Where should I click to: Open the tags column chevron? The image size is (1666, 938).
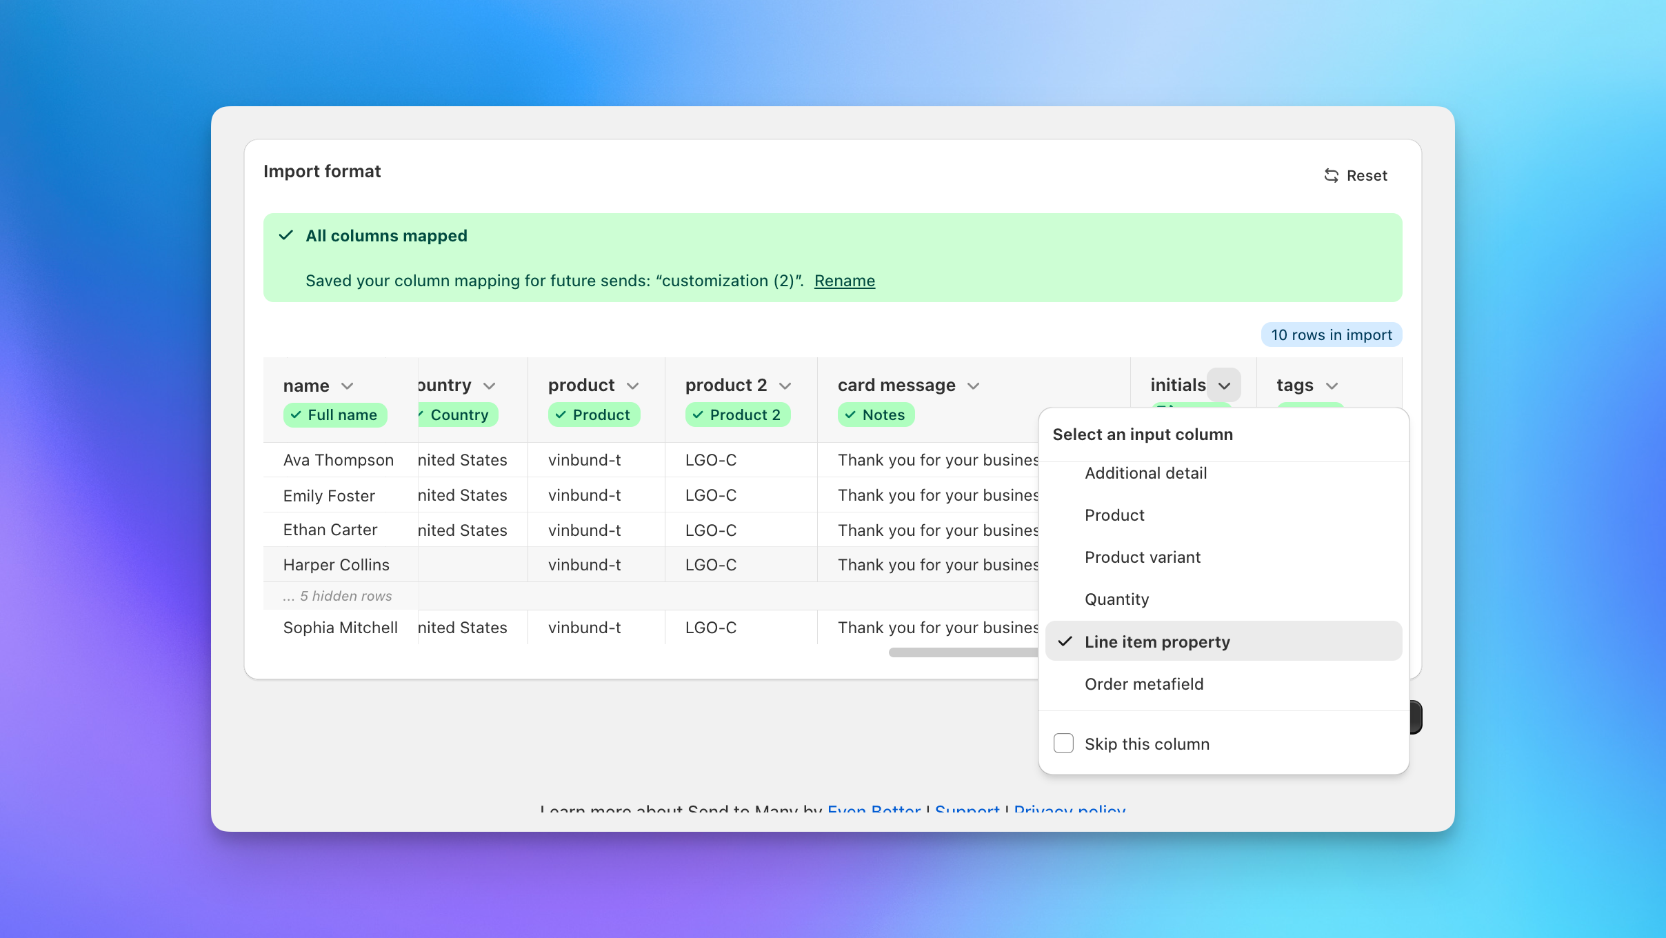point(1332,386)
